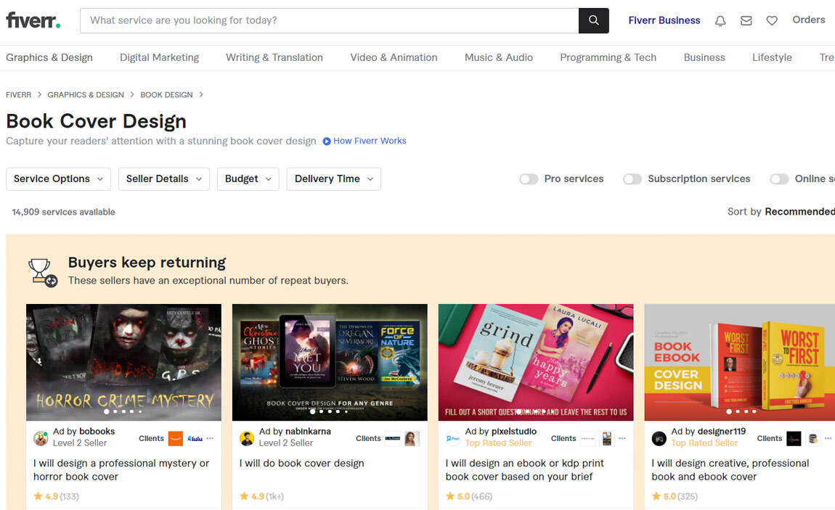835x510 pixels.
Task: Open more options on pixelstudio card
Action: click(x=622, y=438)
